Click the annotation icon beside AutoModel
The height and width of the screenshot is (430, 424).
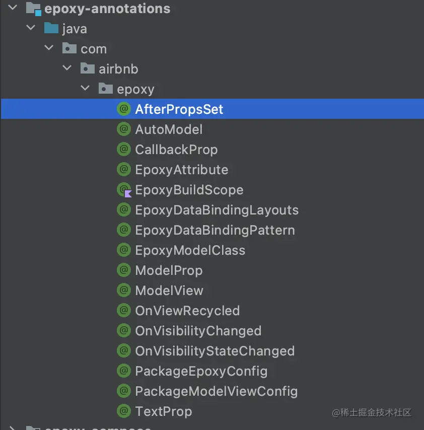click(124, 129)
